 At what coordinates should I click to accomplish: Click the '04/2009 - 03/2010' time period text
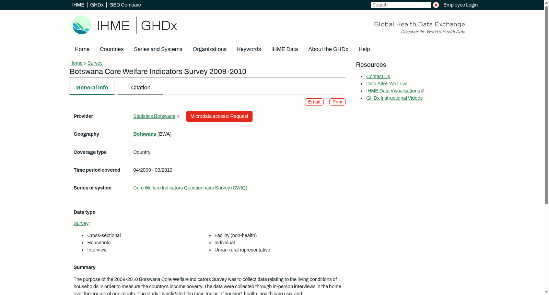153,170
